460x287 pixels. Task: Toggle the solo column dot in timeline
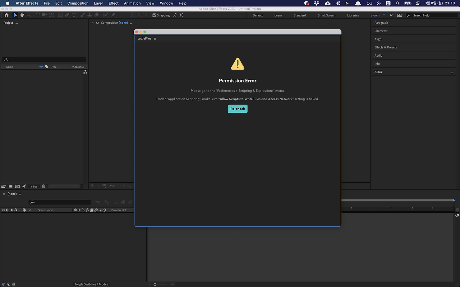(x=11, y=210)
